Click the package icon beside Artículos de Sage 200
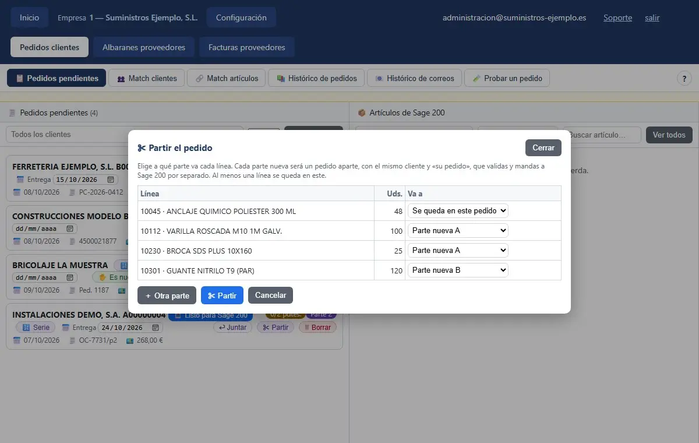 pos(362,112)
